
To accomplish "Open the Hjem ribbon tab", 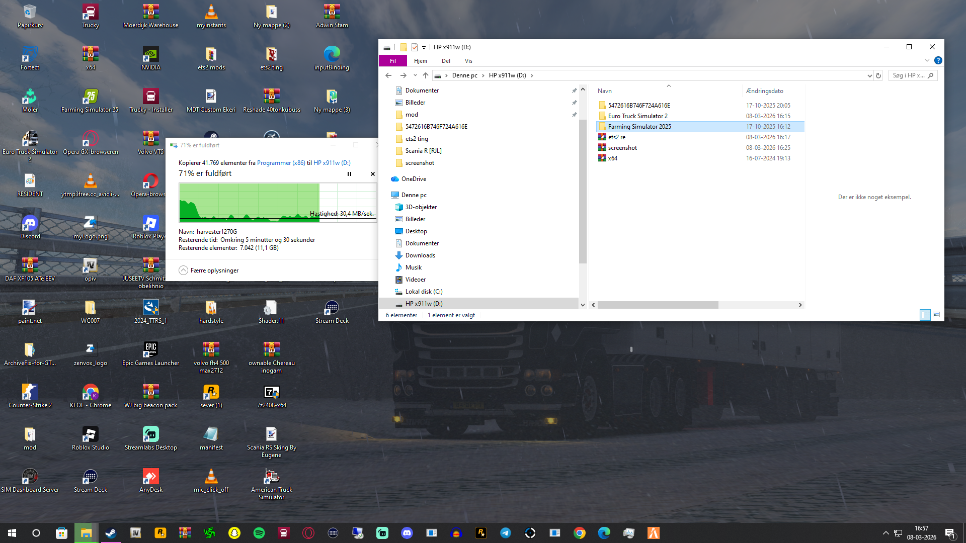I will [x=421, y=61].
